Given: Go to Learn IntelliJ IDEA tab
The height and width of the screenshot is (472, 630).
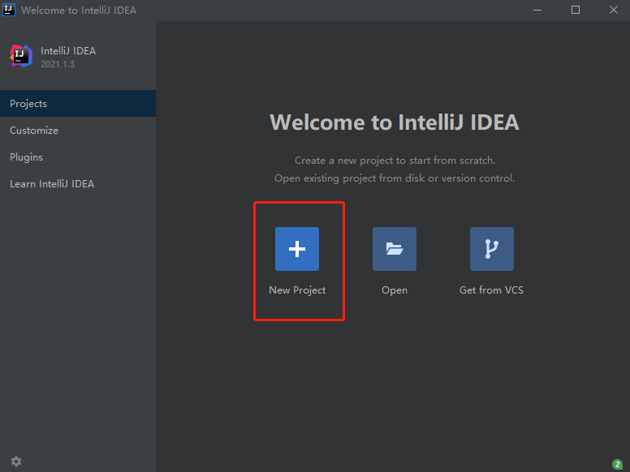Looking at the screenshot, I should 52,184.
